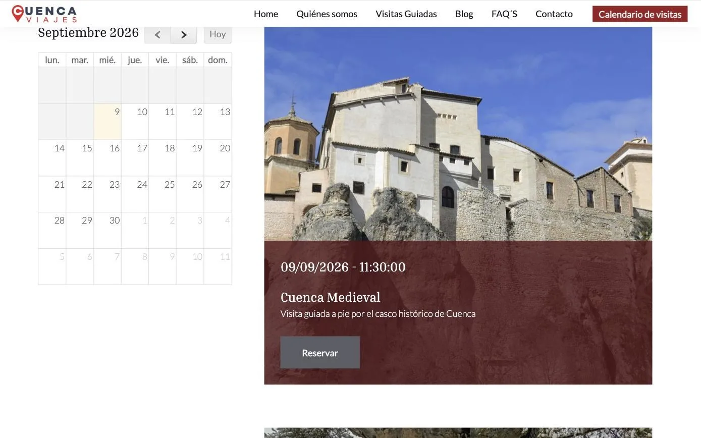Select September 15 in the calendar

pos(80,158)
